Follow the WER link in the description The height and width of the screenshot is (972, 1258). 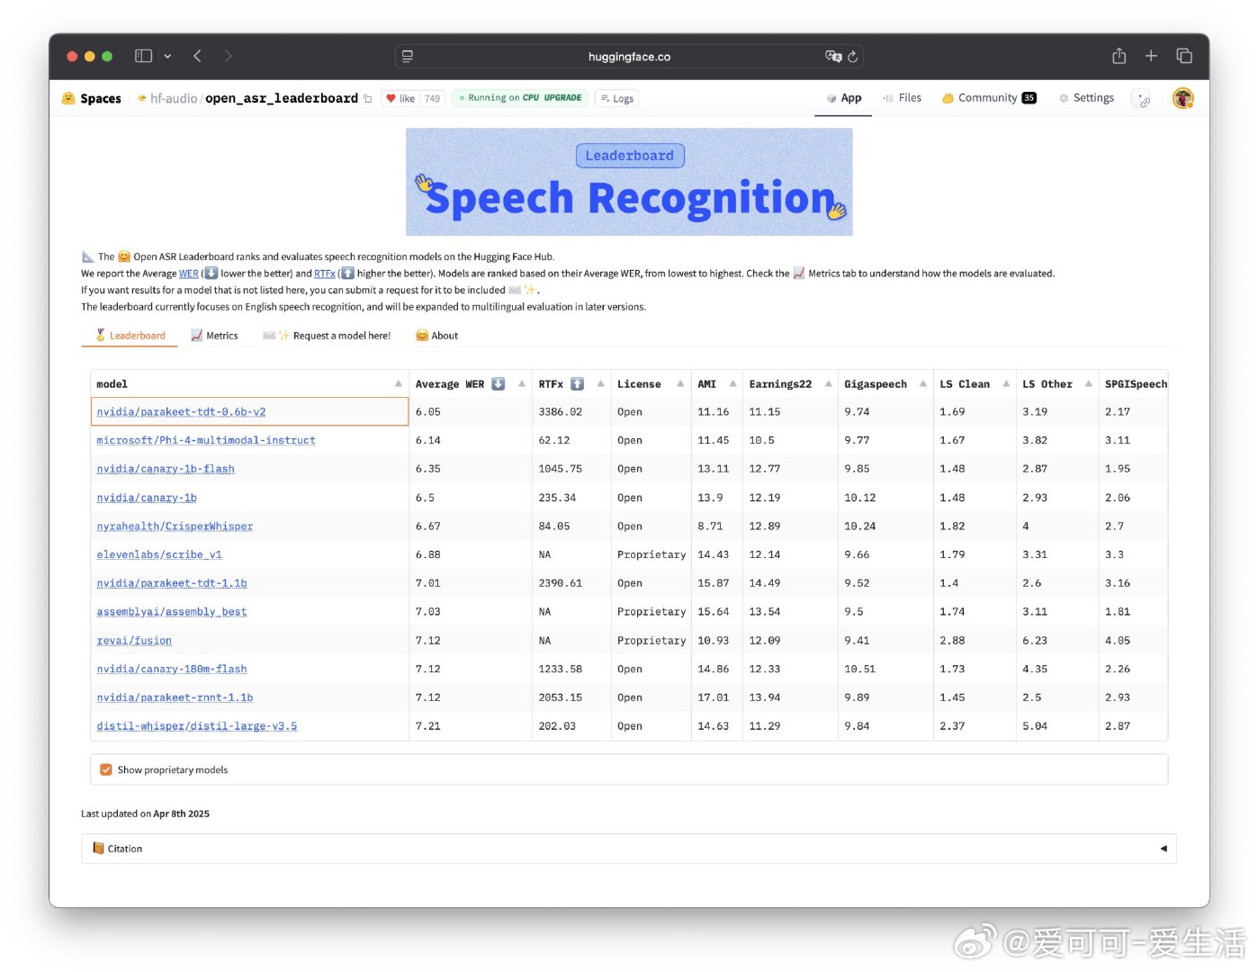(189, 274)
